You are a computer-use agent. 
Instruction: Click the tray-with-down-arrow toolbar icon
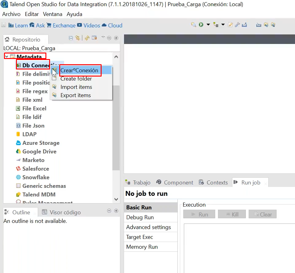coord(259,25)
